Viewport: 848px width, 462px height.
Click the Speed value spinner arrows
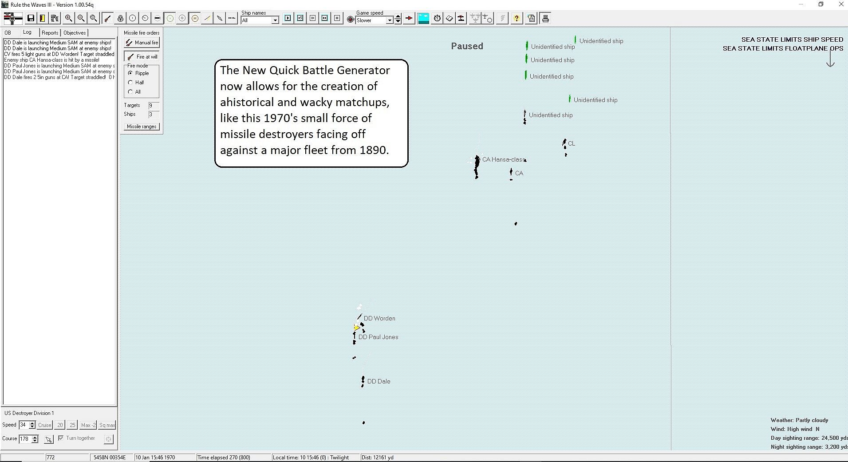click(x=32, y=425)
